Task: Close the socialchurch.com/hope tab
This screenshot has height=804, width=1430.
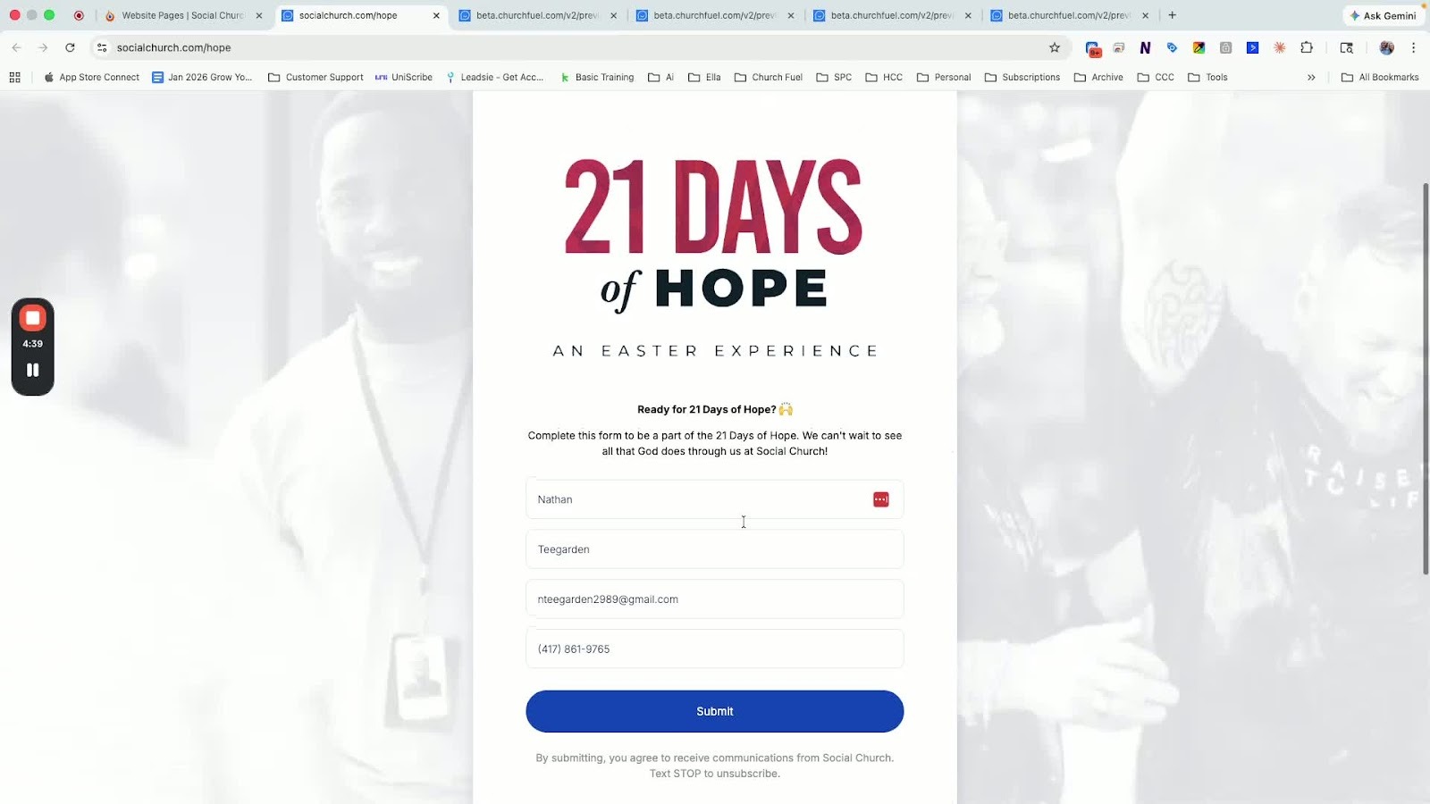Action: (x=436, y=15)
